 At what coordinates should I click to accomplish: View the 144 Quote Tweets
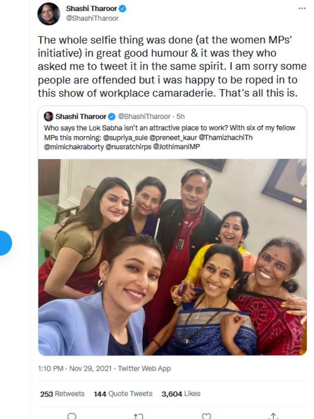123,394
